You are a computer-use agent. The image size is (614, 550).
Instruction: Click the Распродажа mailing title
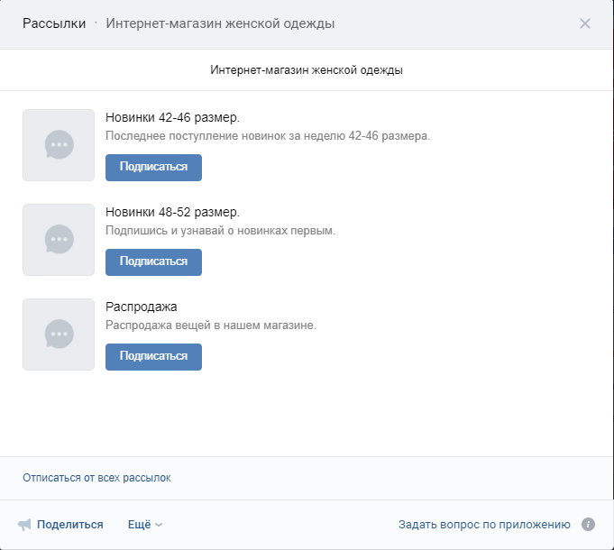coord(141,307)
